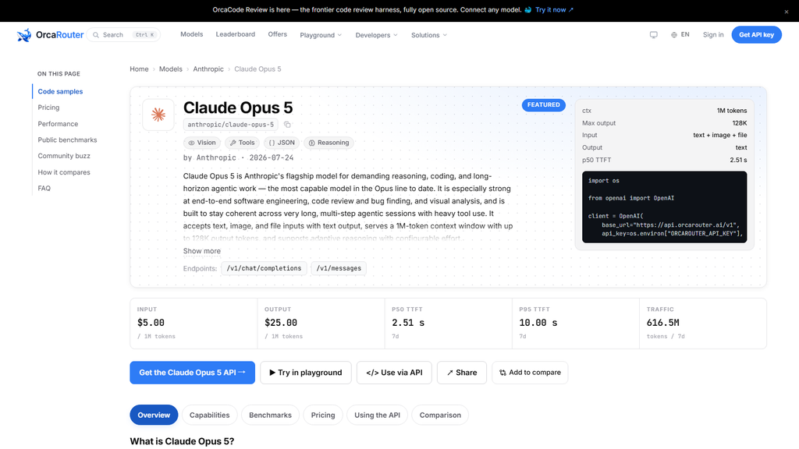The height and width of the screenshot is (449, 799).
Task: Open the Leaderboard nav item
Action: pos(236,34)
